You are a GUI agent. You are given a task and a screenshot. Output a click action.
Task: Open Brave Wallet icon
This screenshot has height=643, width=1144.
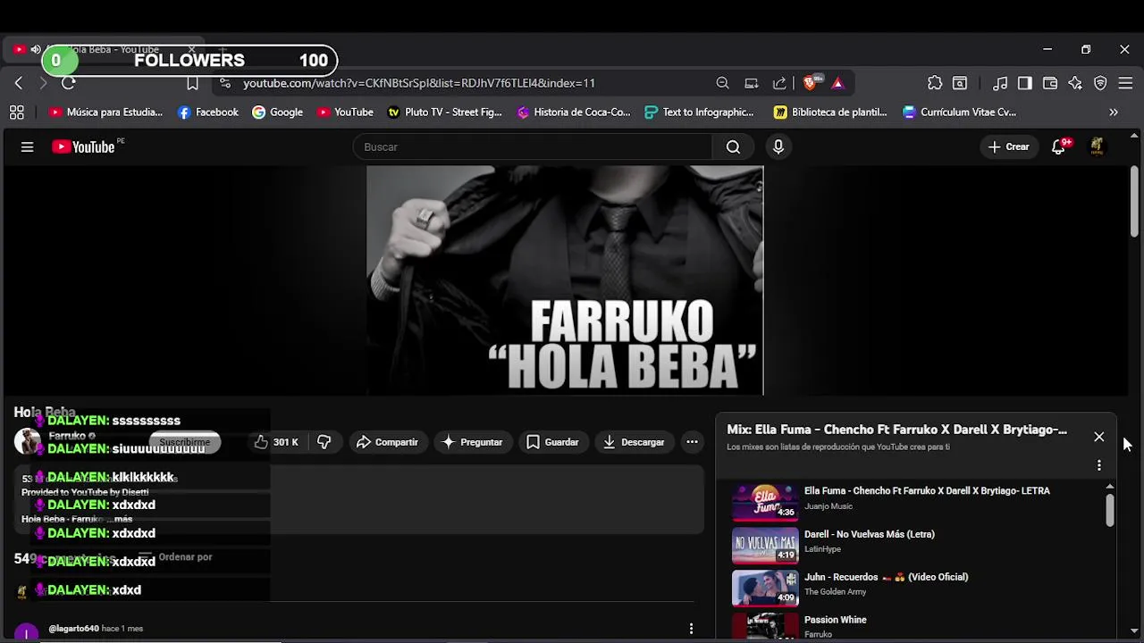pyautogui.click(x=1050, y=83)
